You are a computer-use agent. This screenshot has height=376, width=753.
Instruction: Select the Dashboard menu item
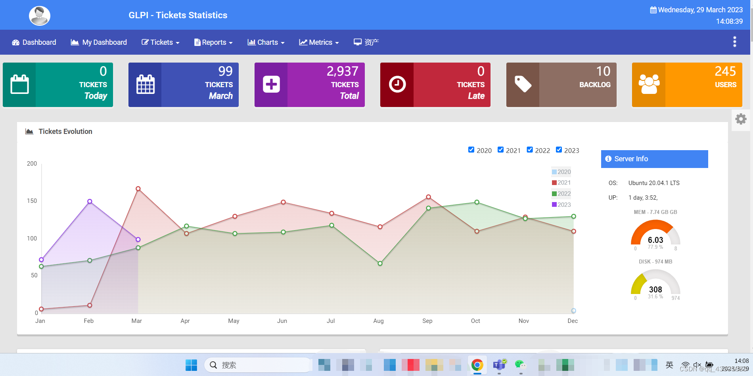(x=34, y=42)
